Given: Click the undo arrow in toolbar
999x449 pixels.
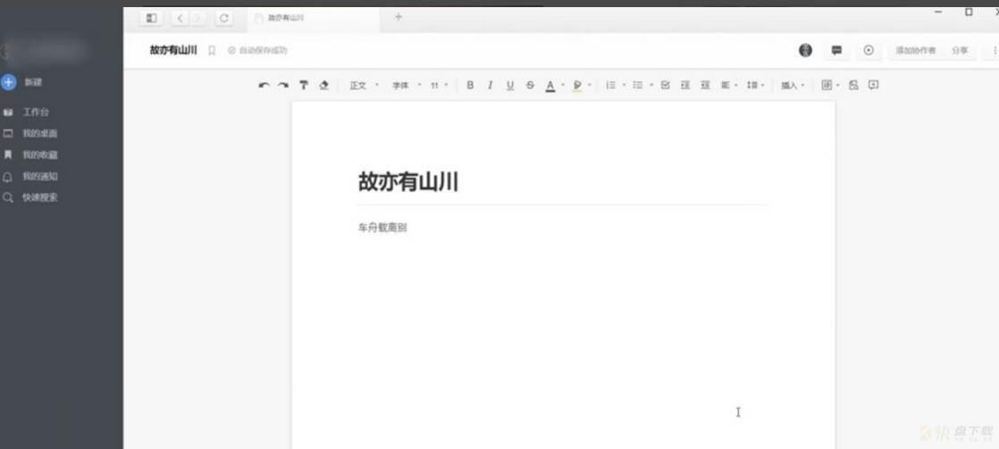Looking at the screenshot, I should pos(264,86).
